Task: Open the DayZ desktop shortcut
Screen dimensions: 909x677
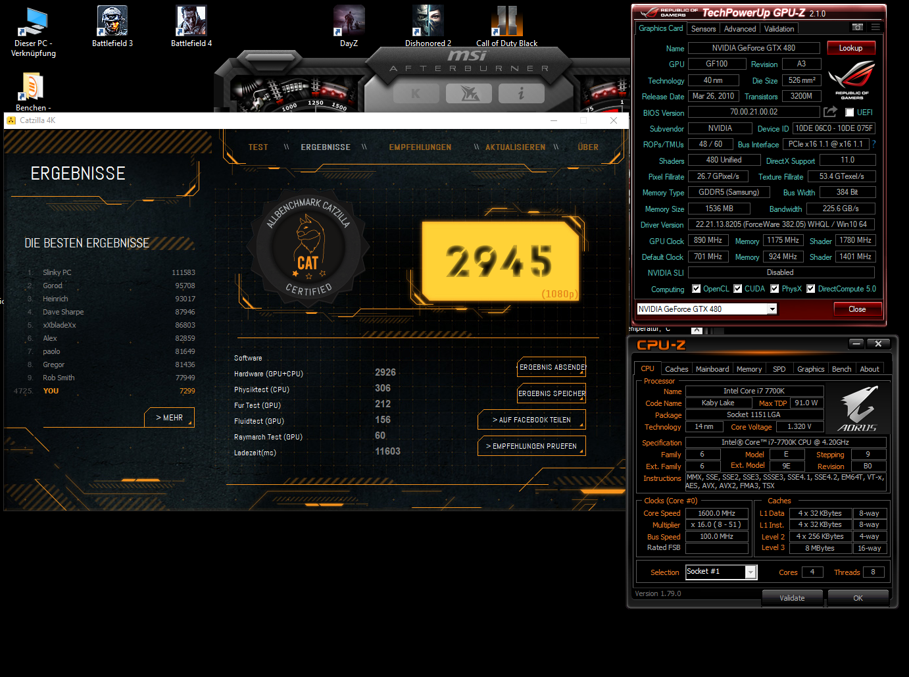Action: tap(349, 27)
